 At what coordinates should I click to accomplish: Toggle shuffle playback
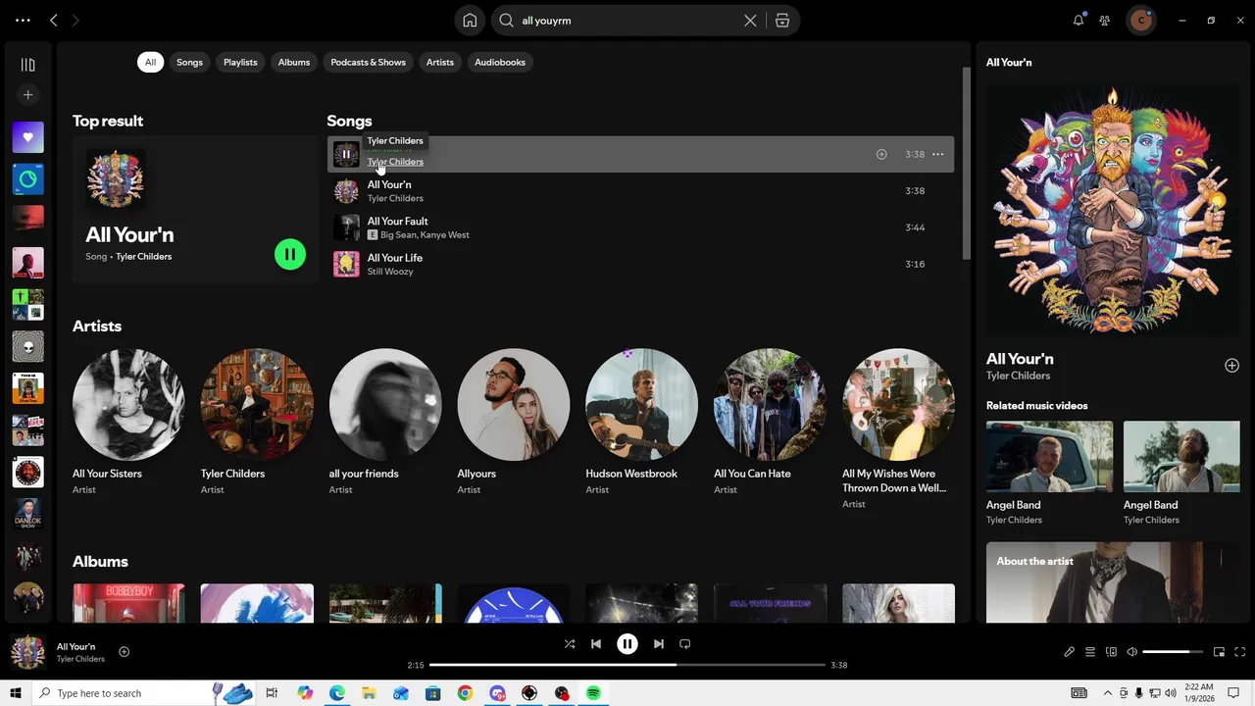click(x=570, y=644)
